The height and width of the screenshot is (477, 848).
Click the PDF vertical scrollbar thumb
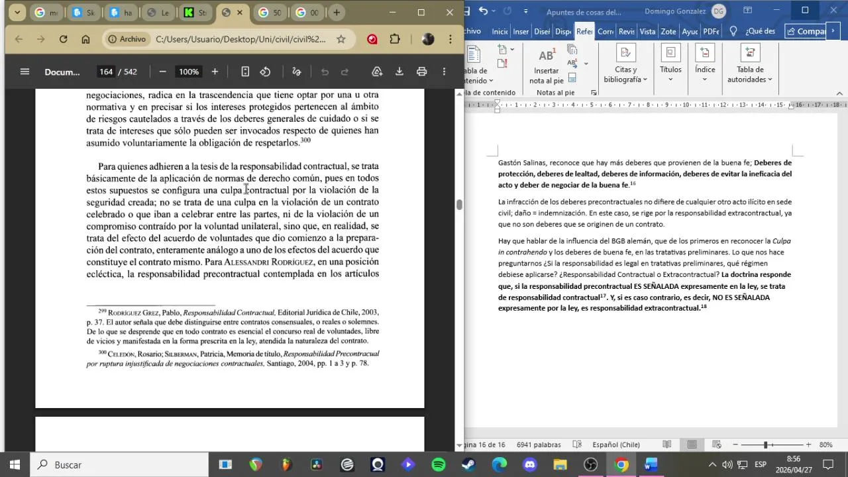point(459,204)
